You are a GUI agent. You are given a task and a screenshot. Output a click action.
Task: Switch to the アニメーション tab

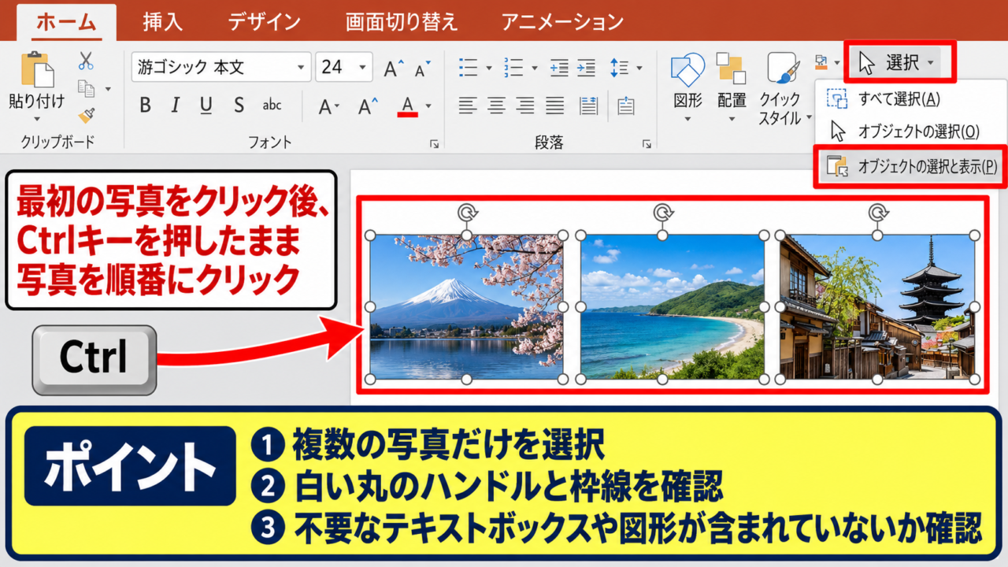[x=562, y=21]
